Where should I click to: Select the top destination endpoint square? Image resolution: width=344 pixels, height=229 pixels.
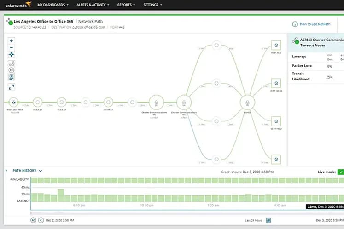point(276,46)
